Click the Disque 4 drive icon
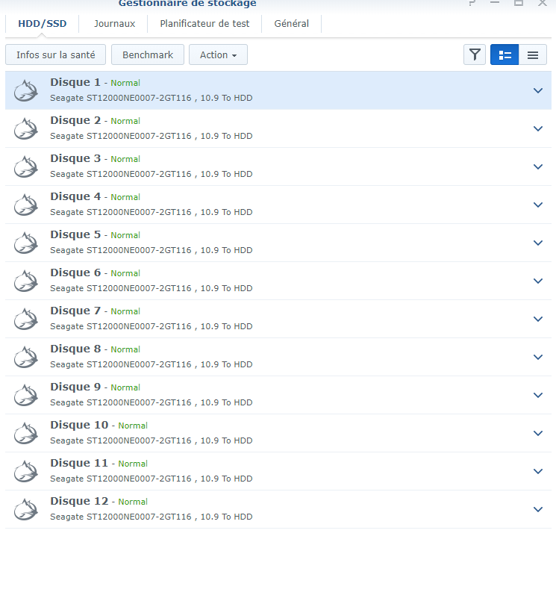Image resolution: width=556 pixels, height=598 pixels. [26, 205]
